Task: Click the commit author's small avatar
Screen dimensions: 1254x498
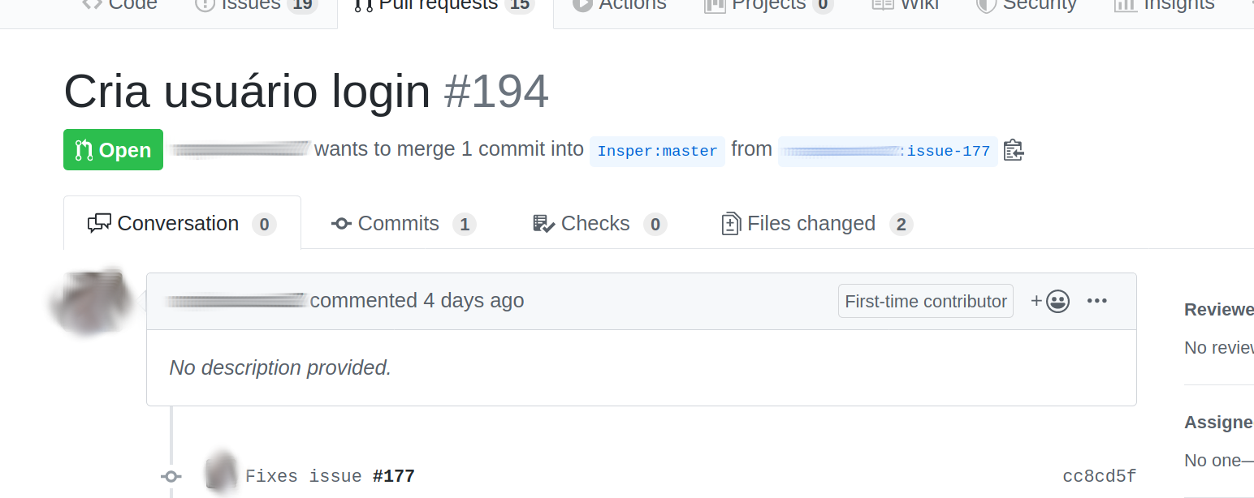Action: [221, 472]
